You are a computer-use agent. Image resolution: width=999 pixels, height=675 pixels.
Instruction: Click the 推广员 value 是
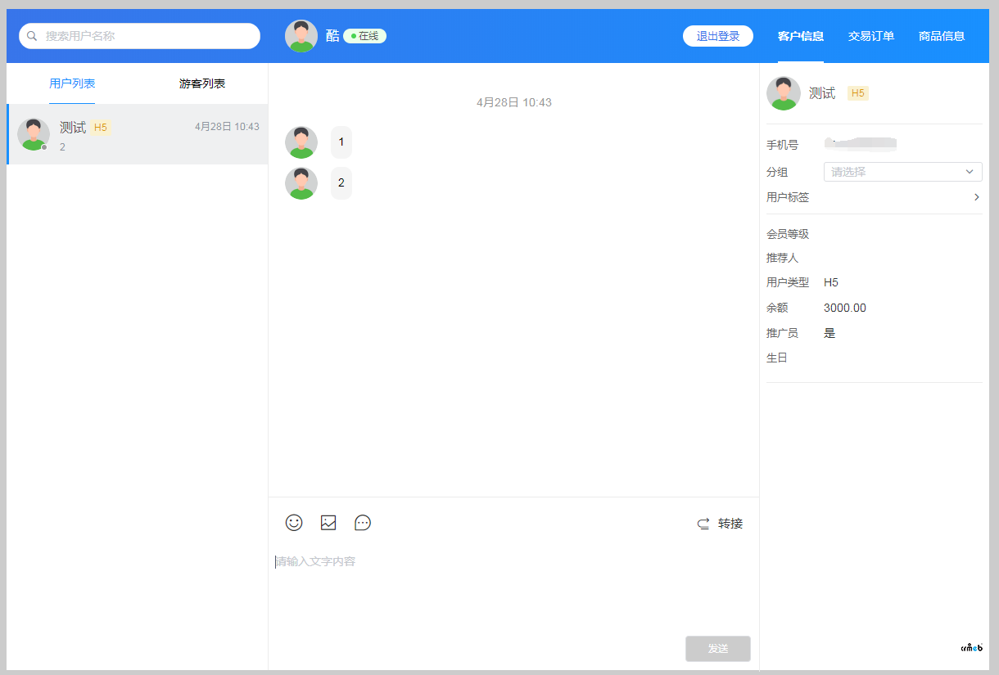click(829, 333)
